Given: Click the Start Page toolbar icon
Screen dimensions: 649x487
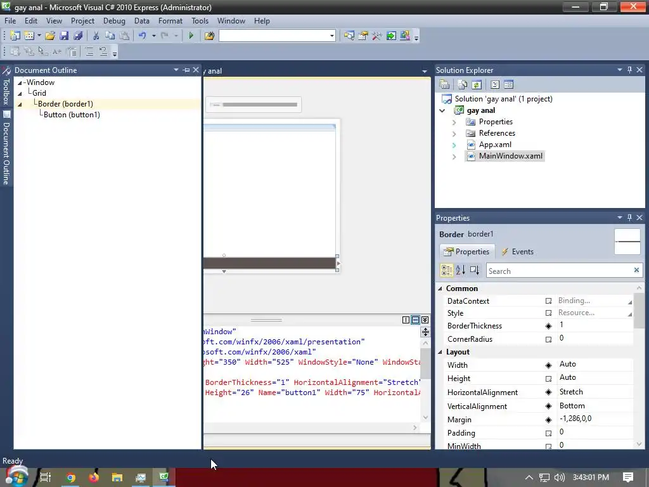Looking at the screenshot, I should (x=390, y=36).
